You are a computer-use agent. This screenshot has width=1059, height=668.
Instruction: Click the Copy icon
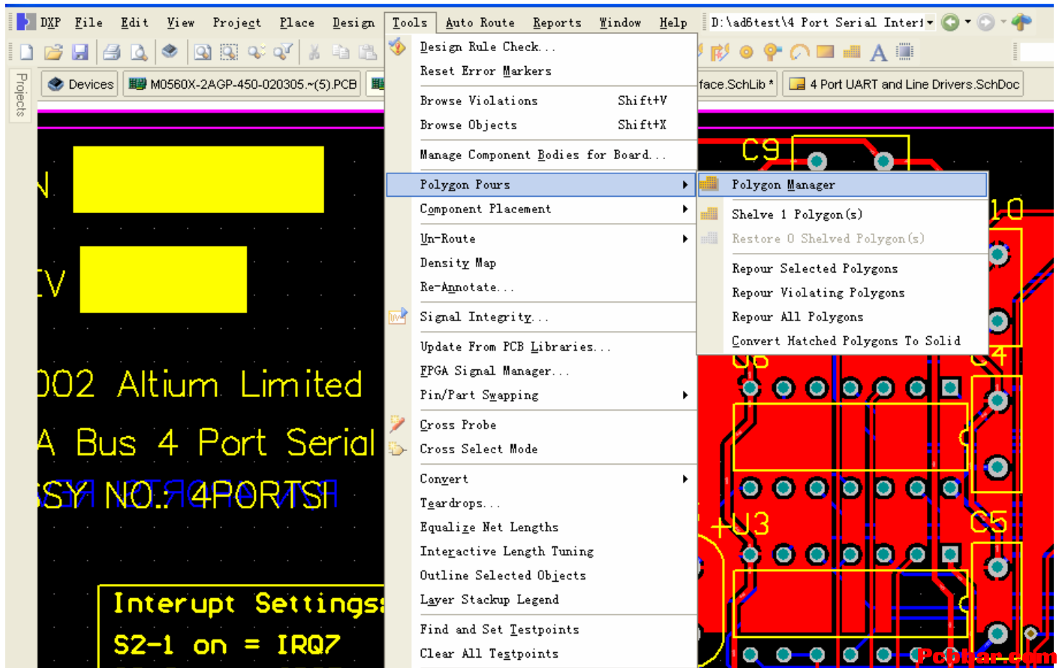point(341,52)
